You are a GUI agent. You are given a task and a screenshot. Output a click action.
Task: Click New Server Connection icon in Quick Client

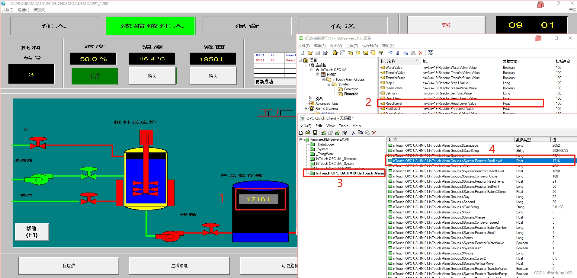[324, 133]
